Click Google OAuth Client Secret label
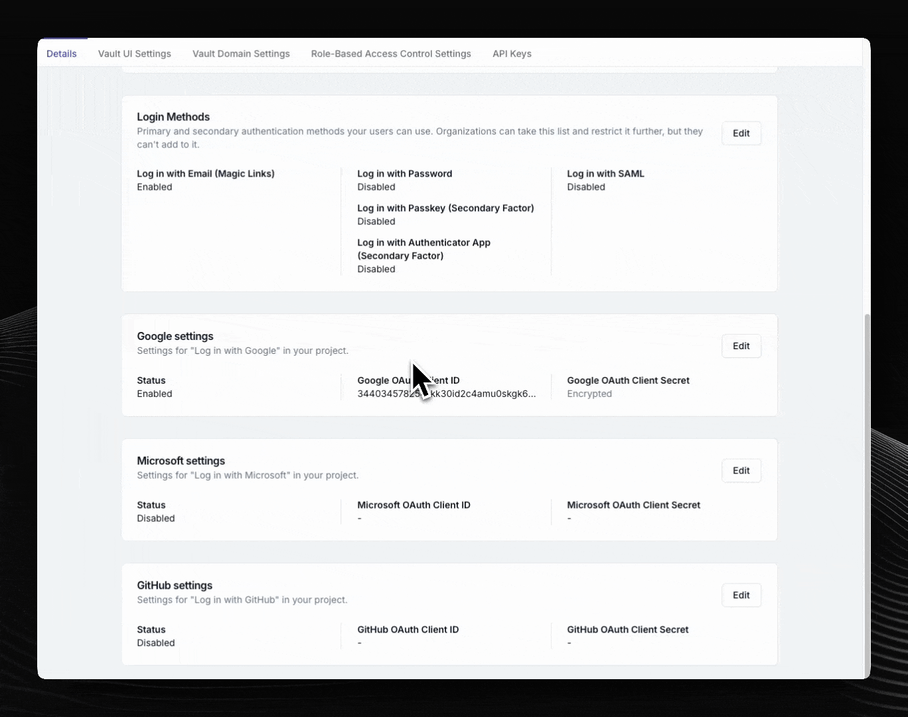Screen dimensions: 908x717 tap(628, 380)
